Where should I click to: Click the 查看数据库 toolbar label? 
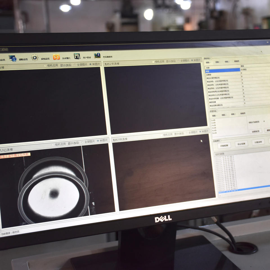tap(108, 57)
